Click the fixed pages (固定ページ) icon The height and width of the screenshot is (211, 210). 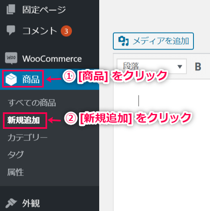(x=11, y=9)
